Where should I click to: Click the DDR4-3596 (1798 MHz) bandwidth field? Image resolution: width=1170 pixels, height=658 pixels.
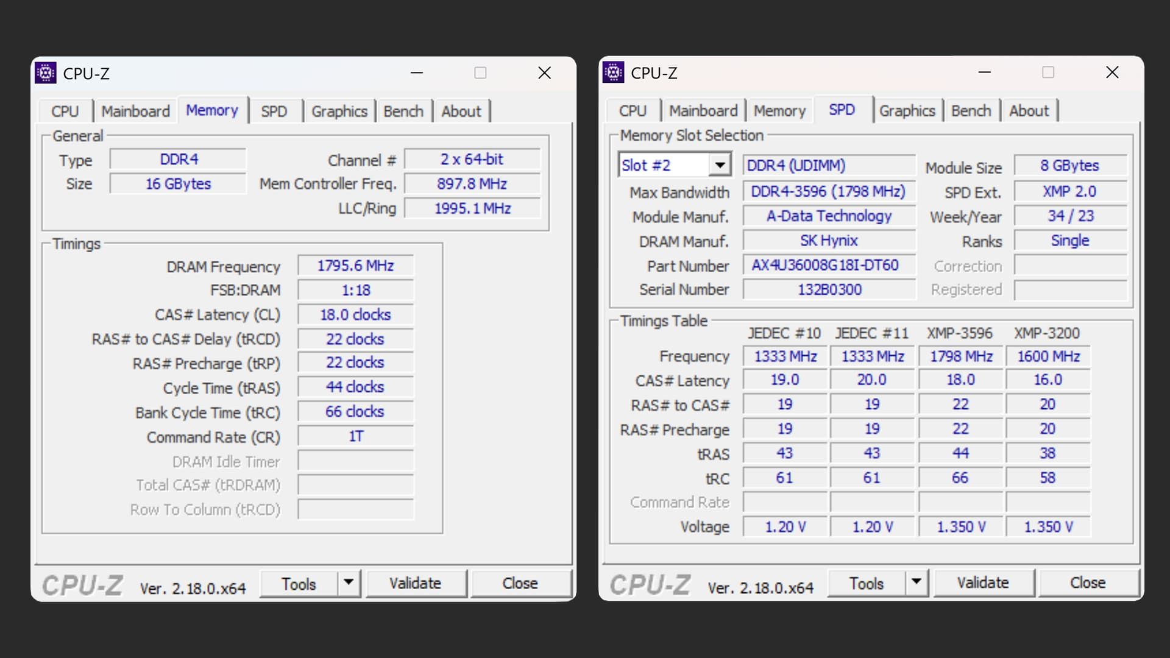[x=829, y=192]
